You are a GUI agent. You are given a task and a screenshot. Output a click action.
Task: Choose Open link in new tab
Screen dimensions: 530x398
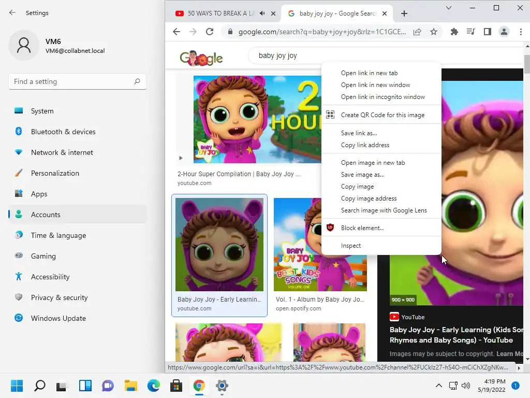pyautogui.click(x=381, y=73)
